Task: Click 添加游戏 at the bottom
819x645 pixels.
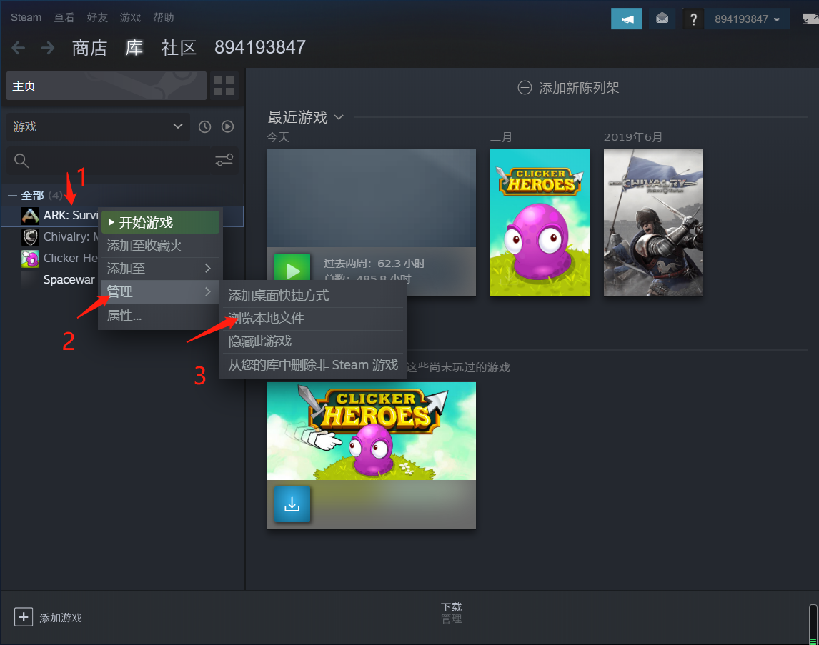Action: (x=61, y=618)
